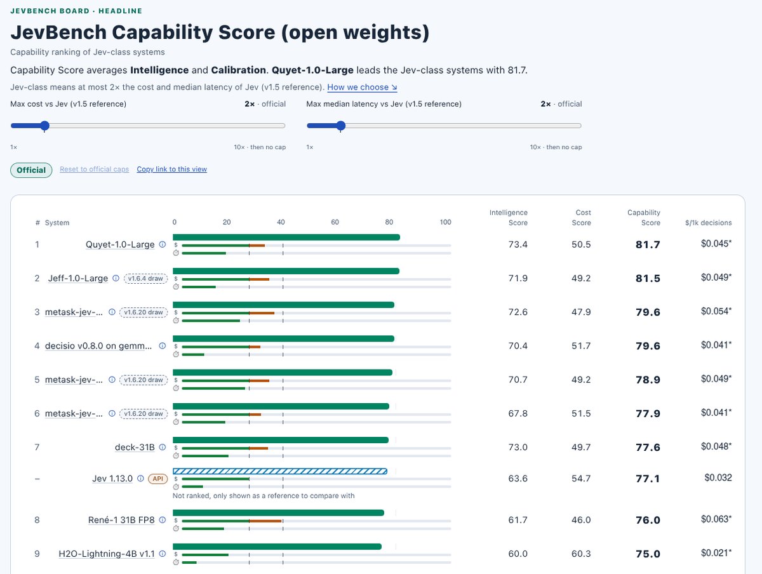This screenshot has width=762, height=574.
Task: Click the price '$0.048*'
Action: (716, 447)
